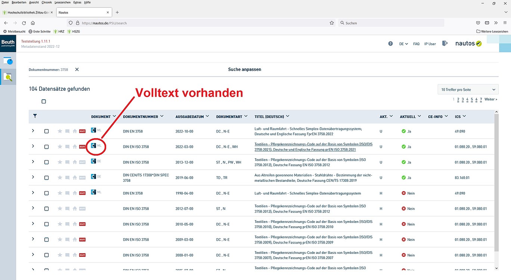Click the 'Suche anpassen' button
The width and height of the screenshot is (511, 280).
[x=244, y=69]
